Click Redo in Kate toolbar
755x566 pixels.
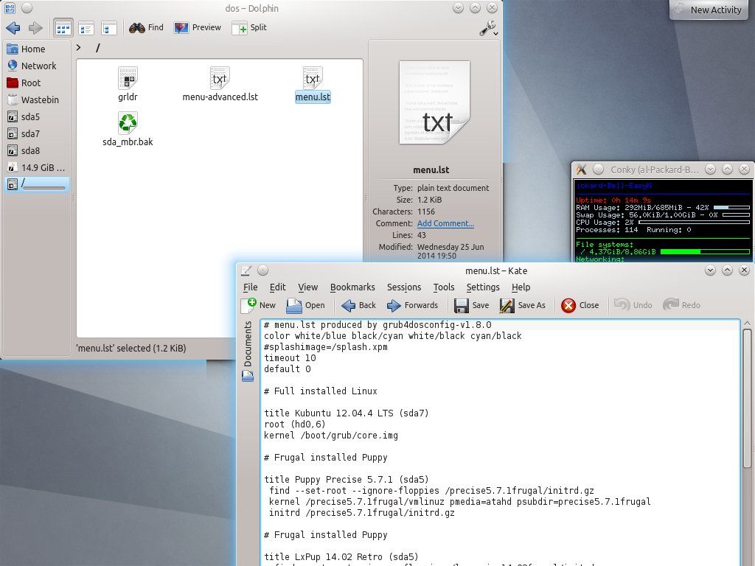(682, 305)
